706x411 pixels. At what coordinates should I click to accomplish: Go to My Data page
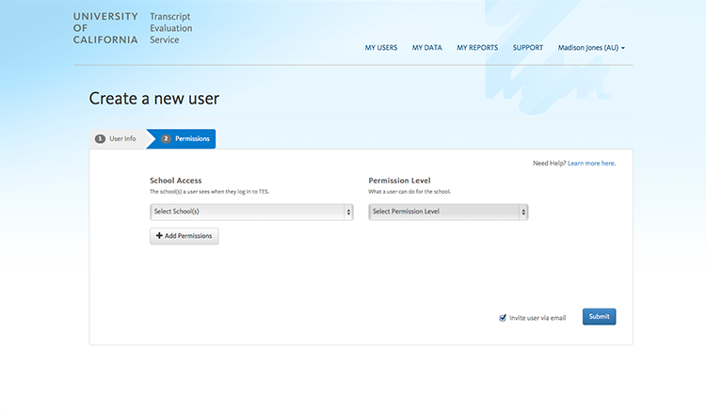[426, 48]
